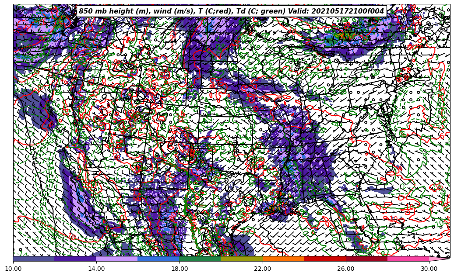
Task: Click the 14.00 colorbar tick label
Action: tap(96, 269)
